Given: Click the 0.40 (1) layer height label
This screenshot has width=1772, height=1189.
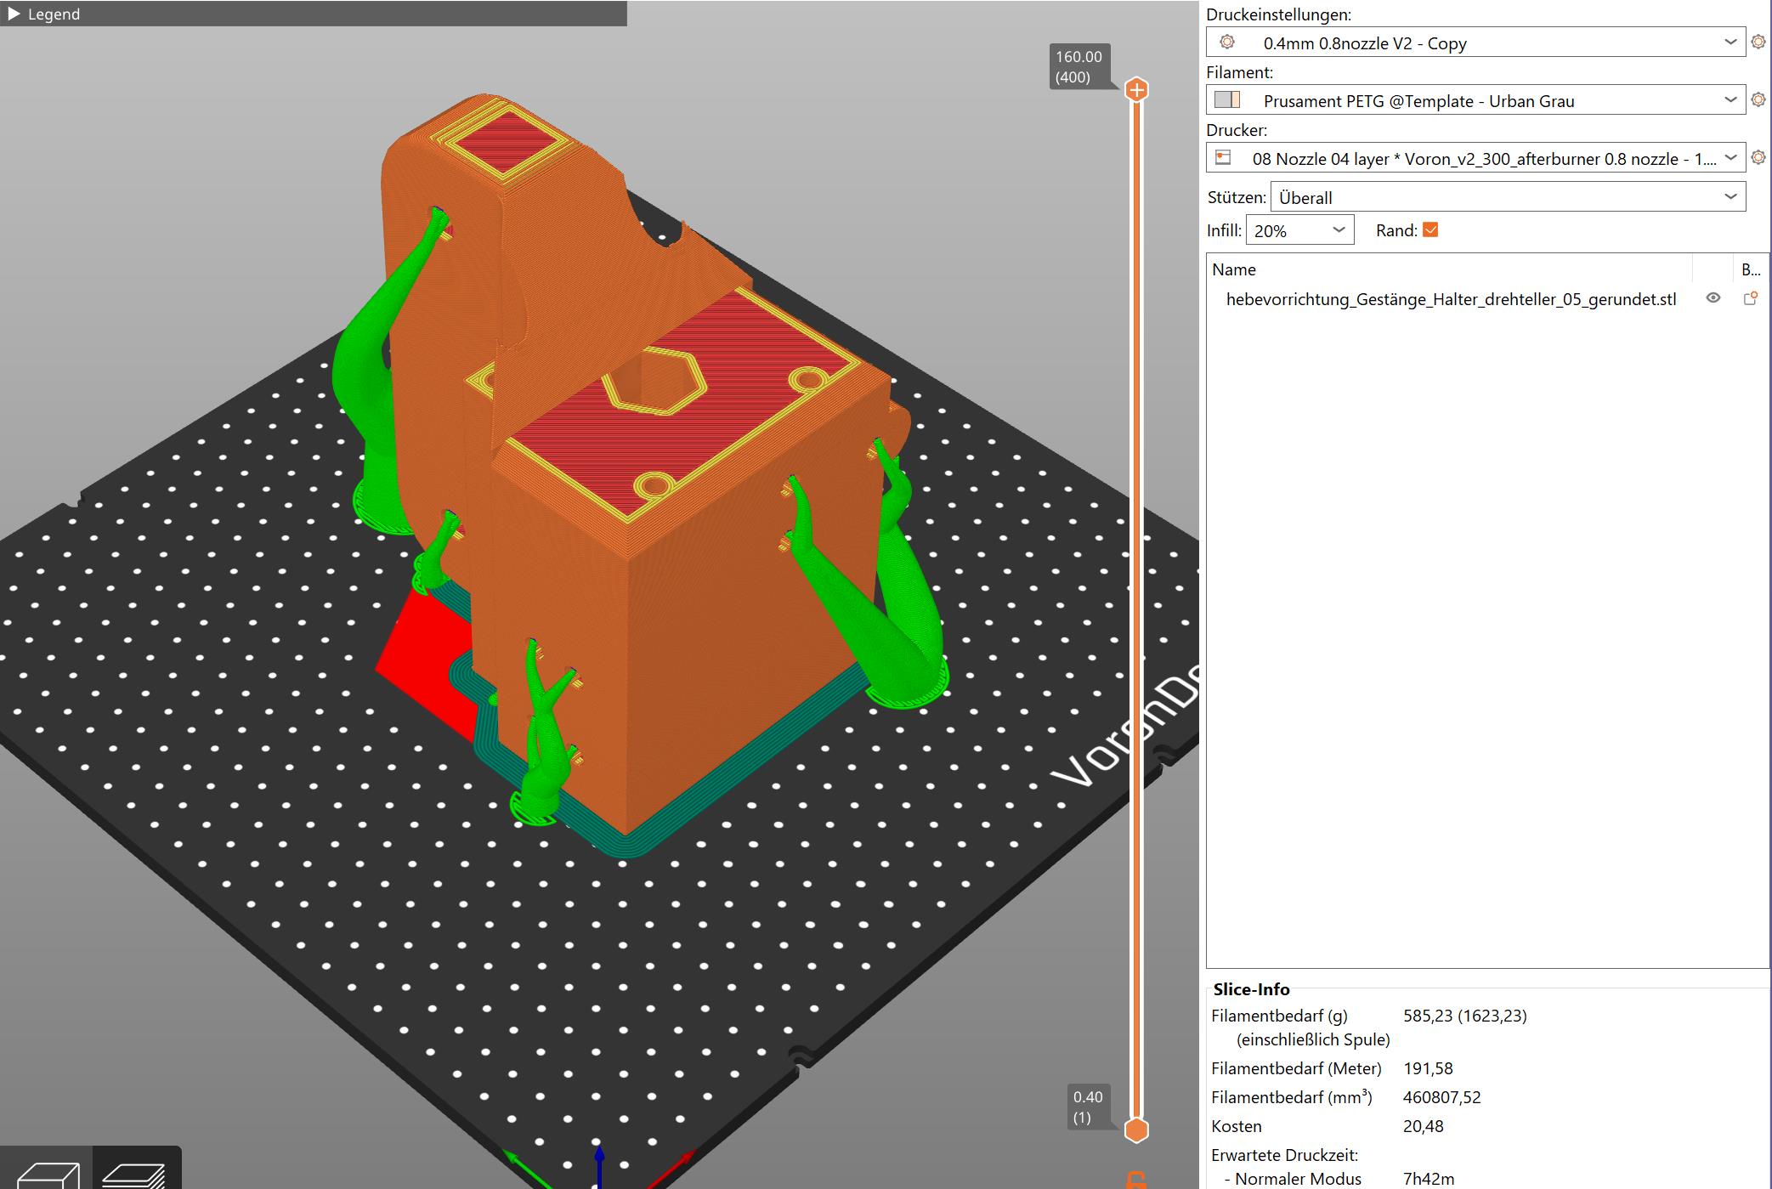Looking at the screenshot, I should coord(1088,1107).
